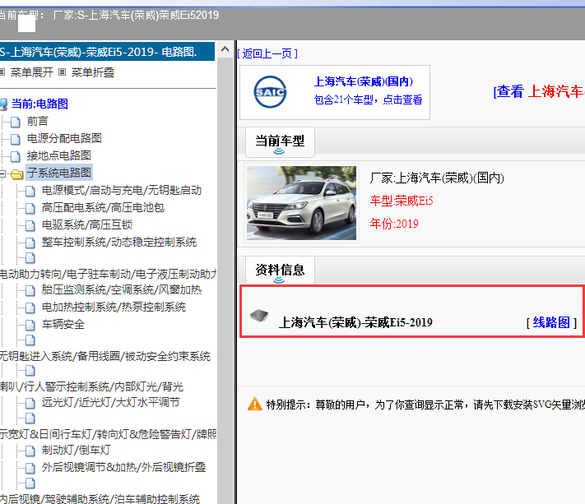
Task: Open 外后视镜调节&加热/外后视镜折叠 diagram
Action: (123, 467)
